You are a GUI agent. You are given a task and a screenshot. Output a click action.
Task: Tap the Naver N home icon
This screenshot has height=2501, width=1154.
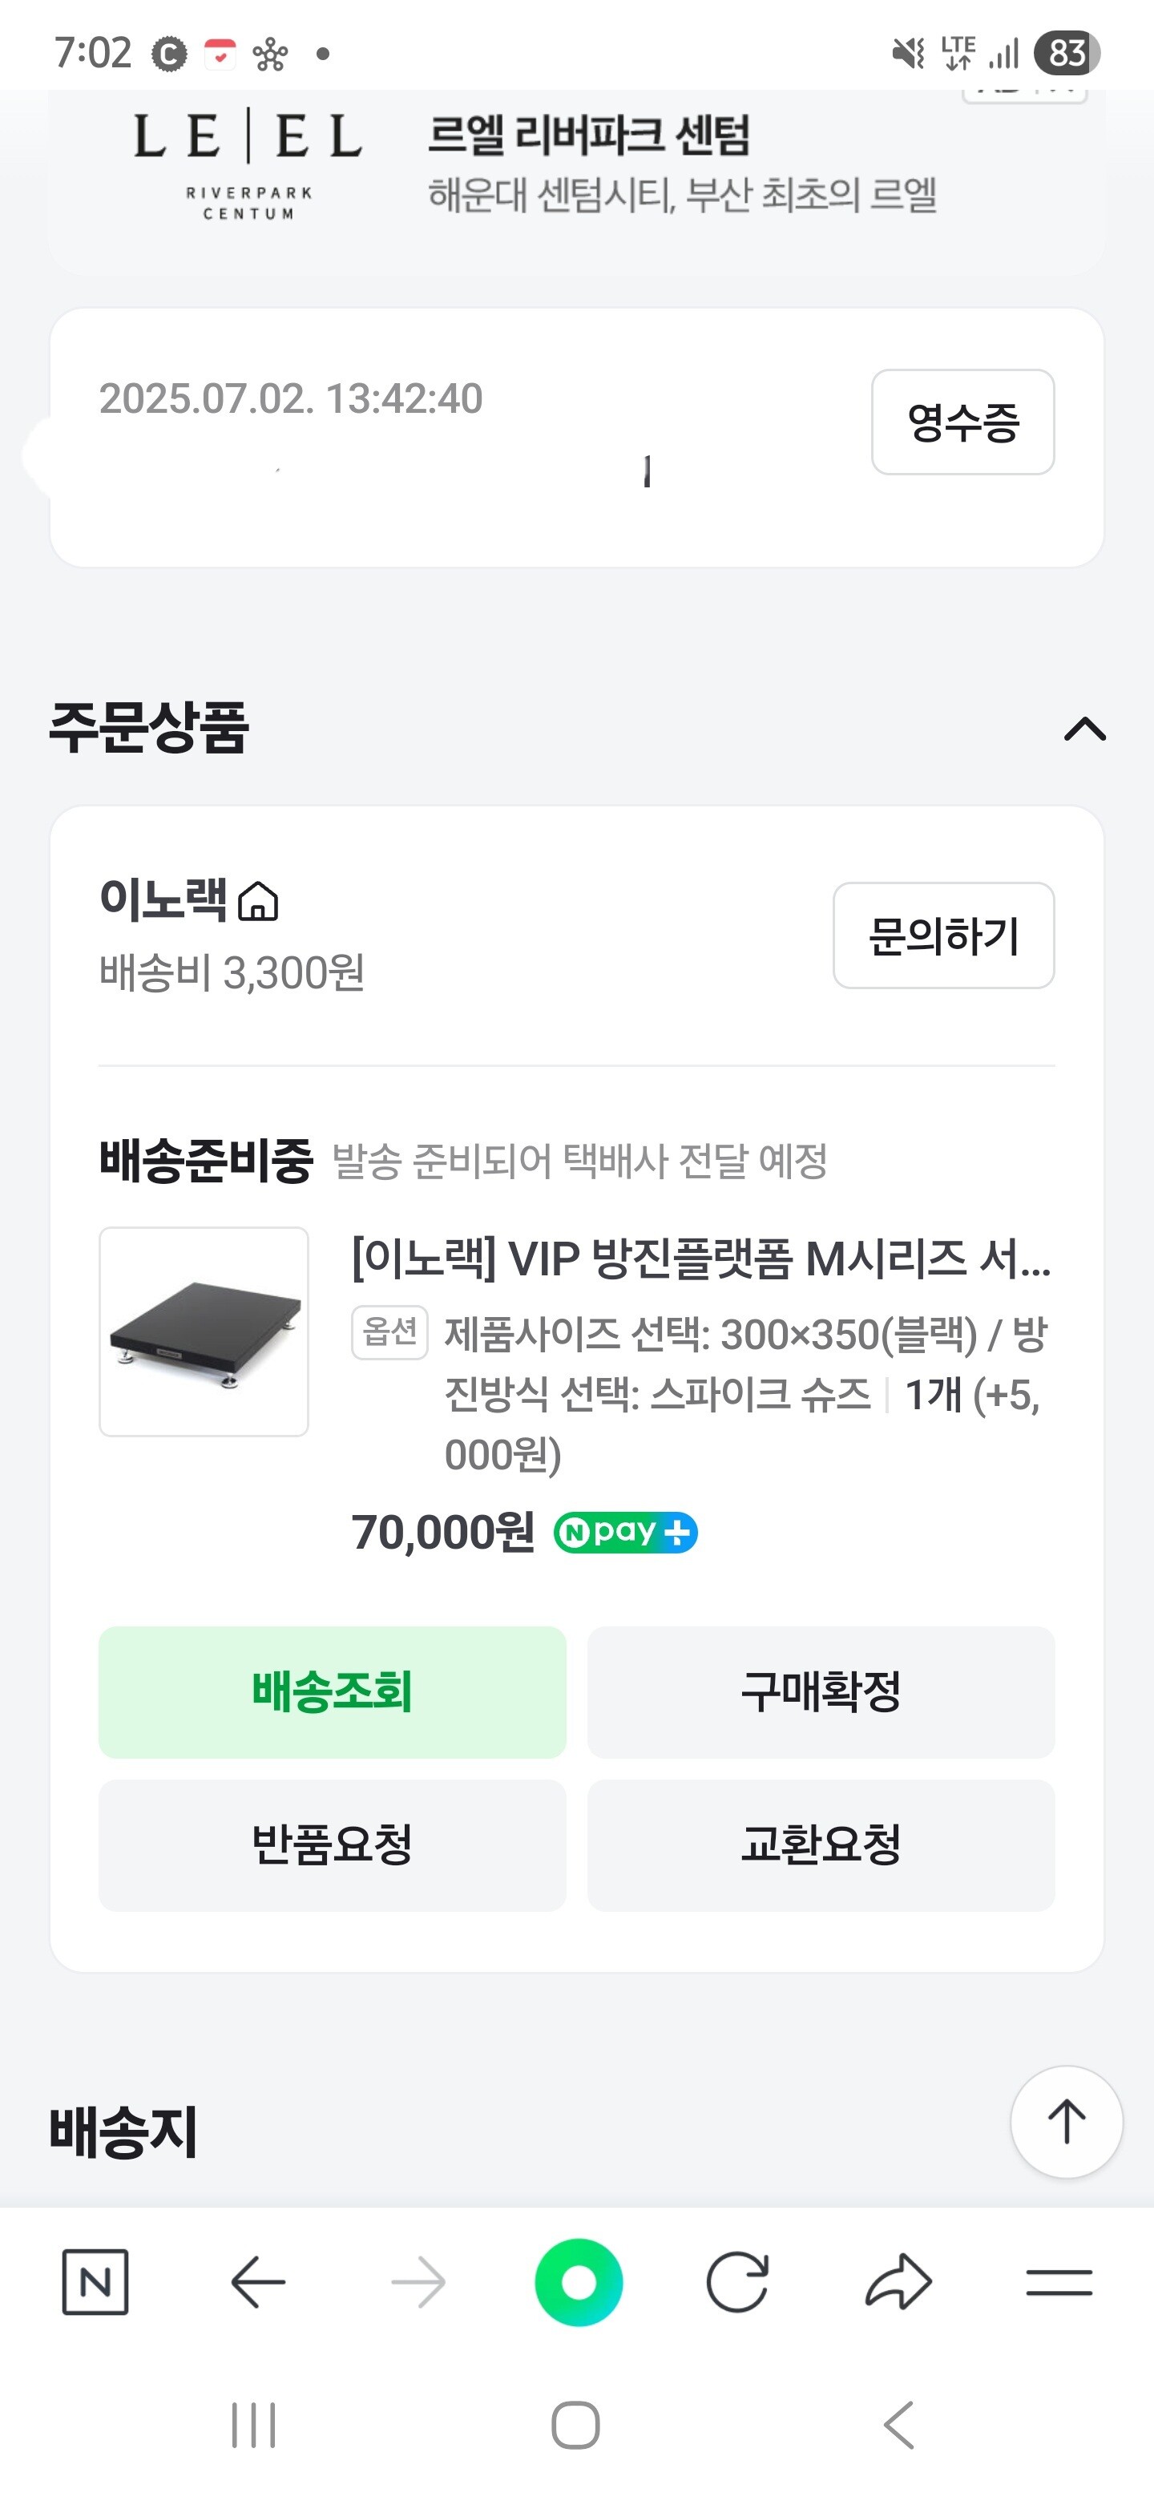coord(95,2281)
